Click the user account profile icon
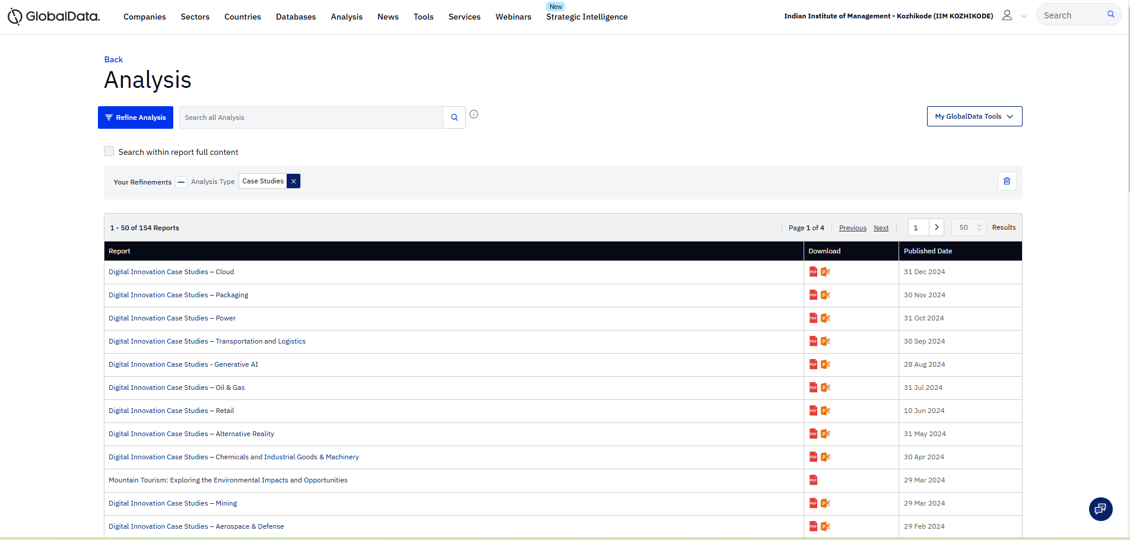Viewport: 1130px width, 540px height. (1007, 15)
